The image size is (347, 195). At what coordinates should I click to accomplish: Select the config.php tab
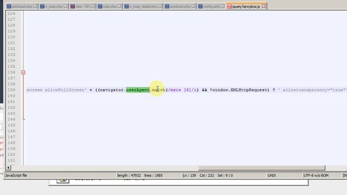coord(211,6)
